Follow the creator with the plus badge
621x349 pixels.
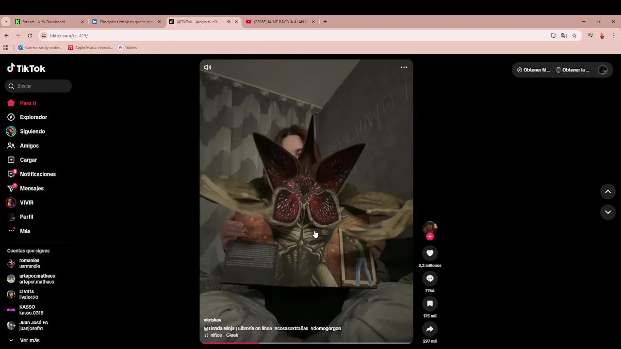click(x=430, y=237)
